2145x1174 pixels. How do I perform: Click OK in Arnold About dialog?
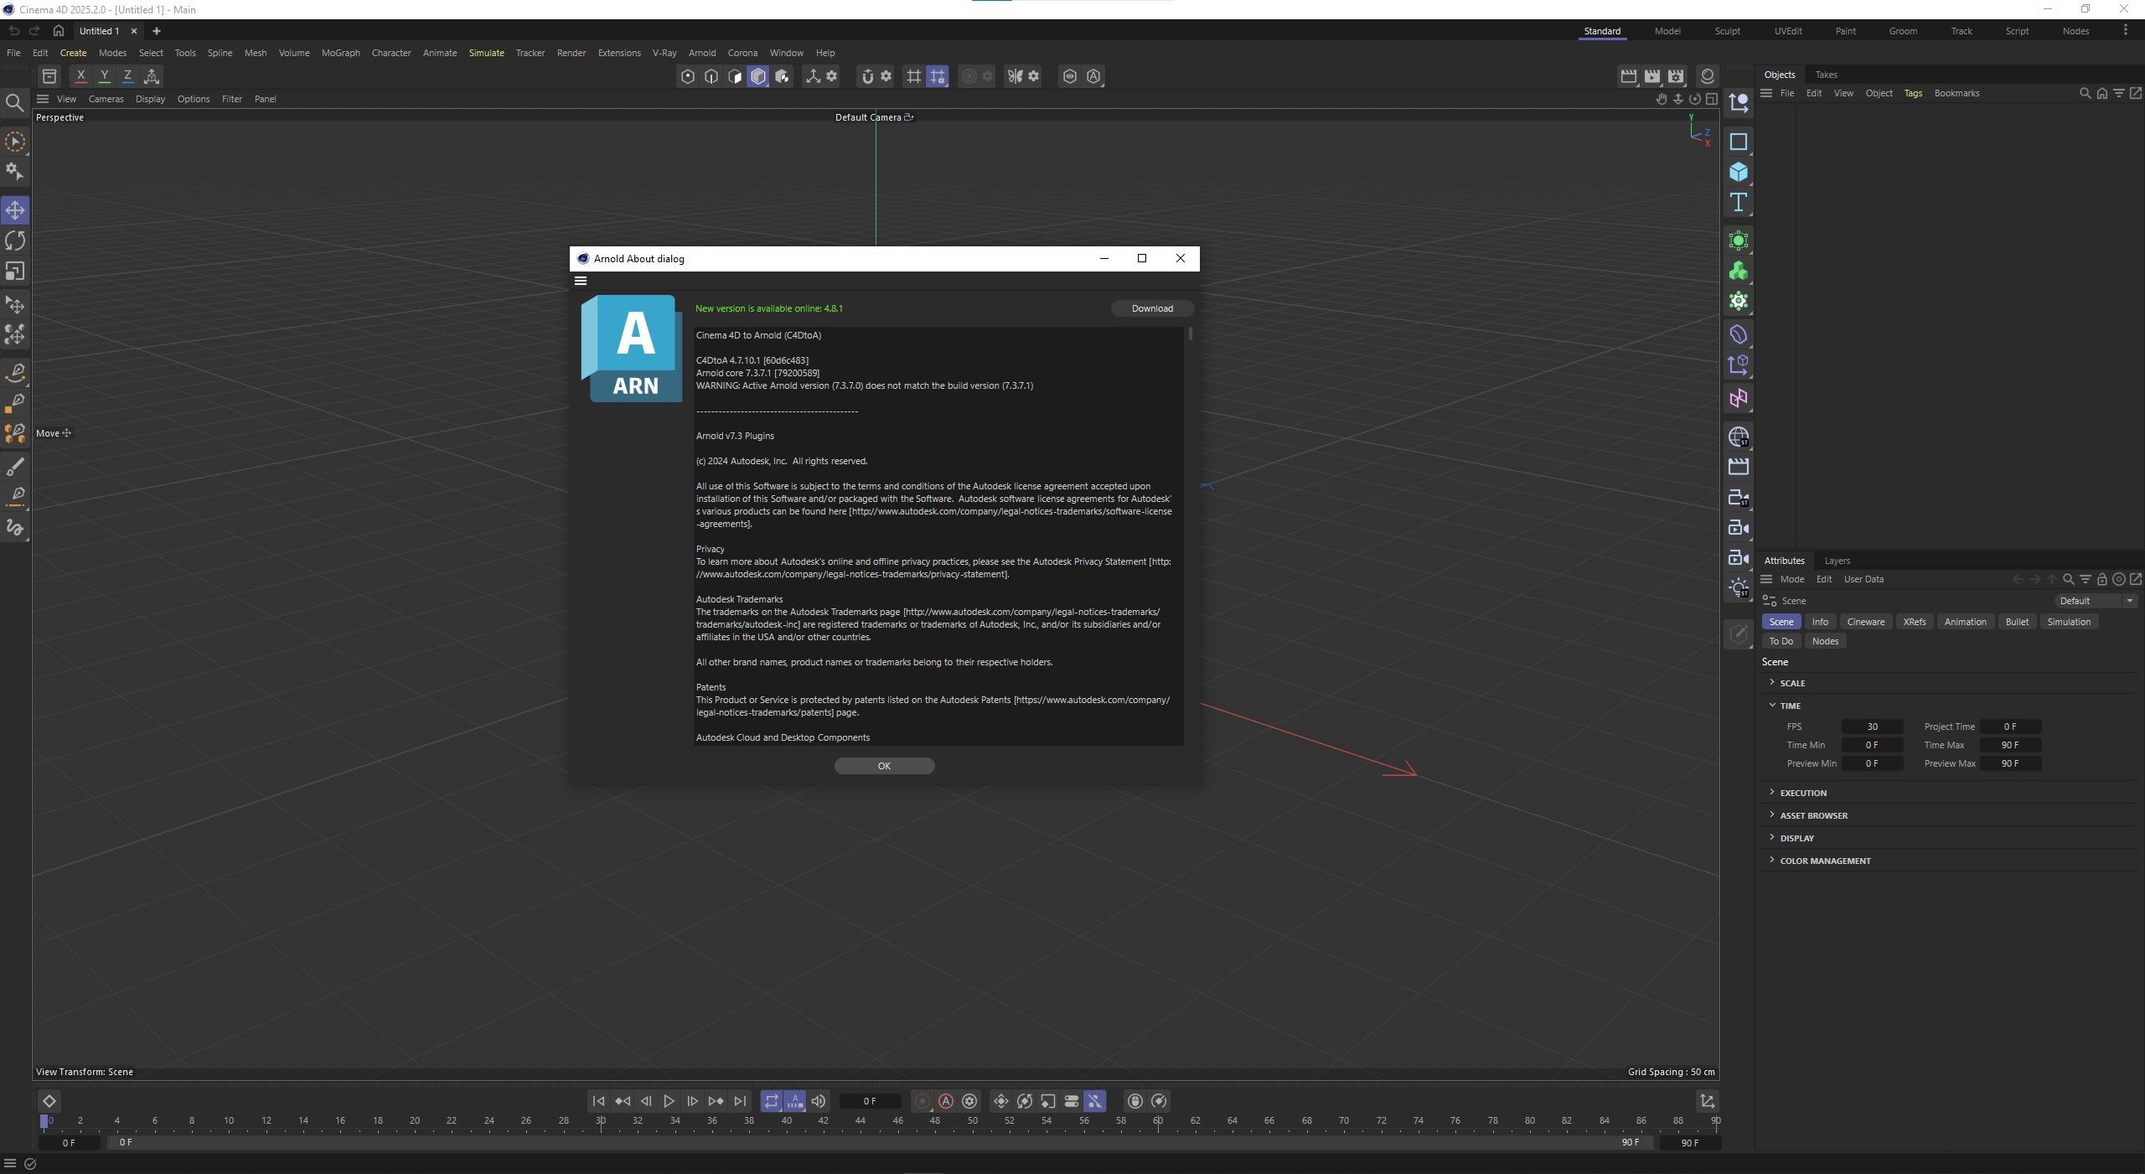[x=884, y=766]
